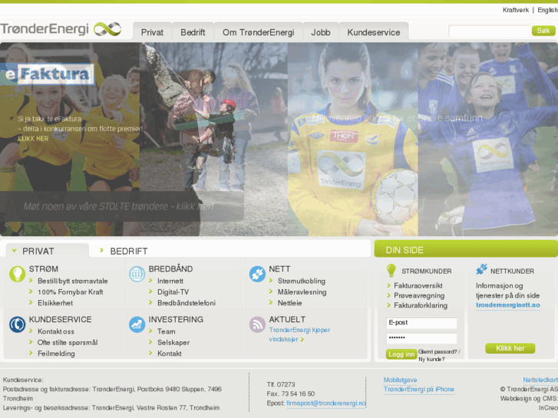The width and height of the screenshot is (558, 418).
Task: Click the green Klikk her button
Action: tap(510, 348)
